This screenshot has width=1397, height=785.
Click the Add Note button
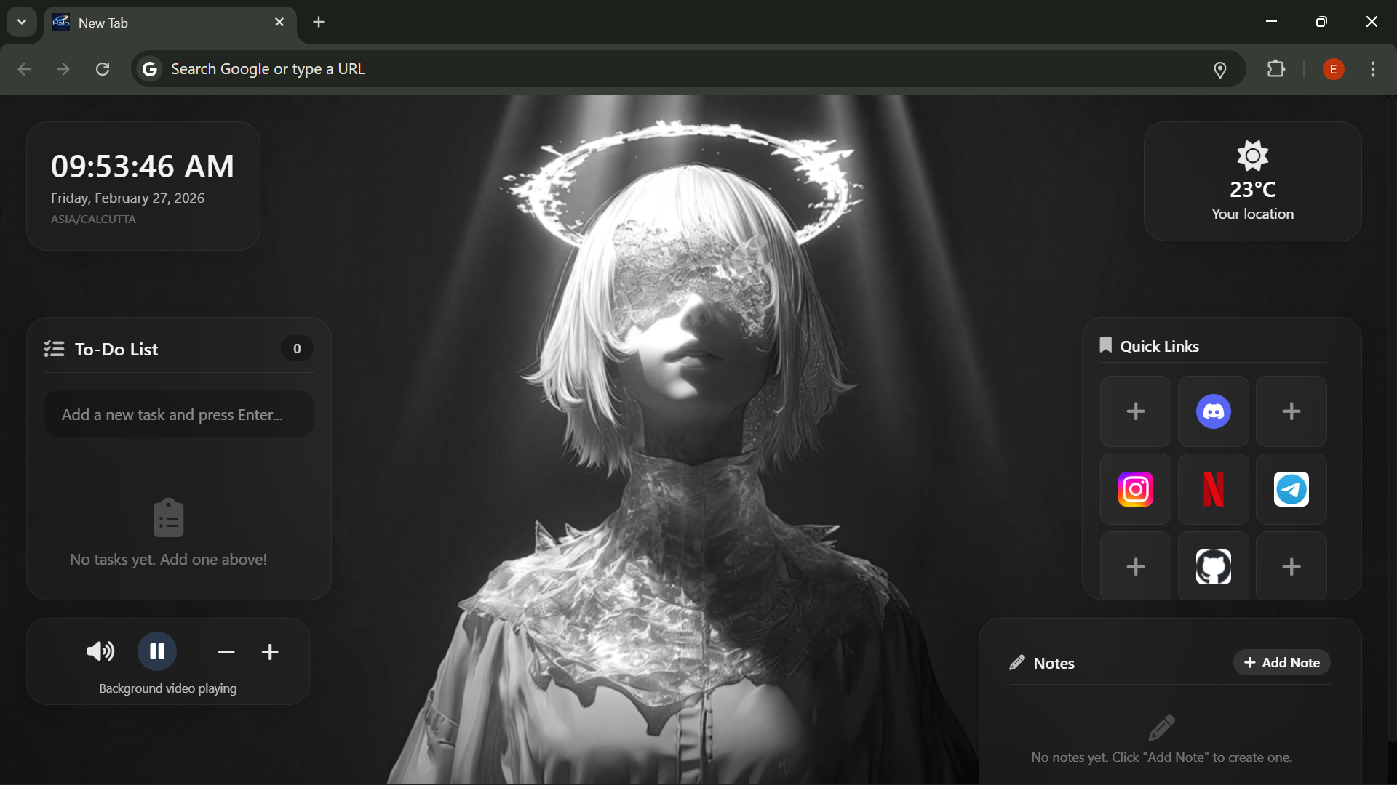[x=1281, y=662]
